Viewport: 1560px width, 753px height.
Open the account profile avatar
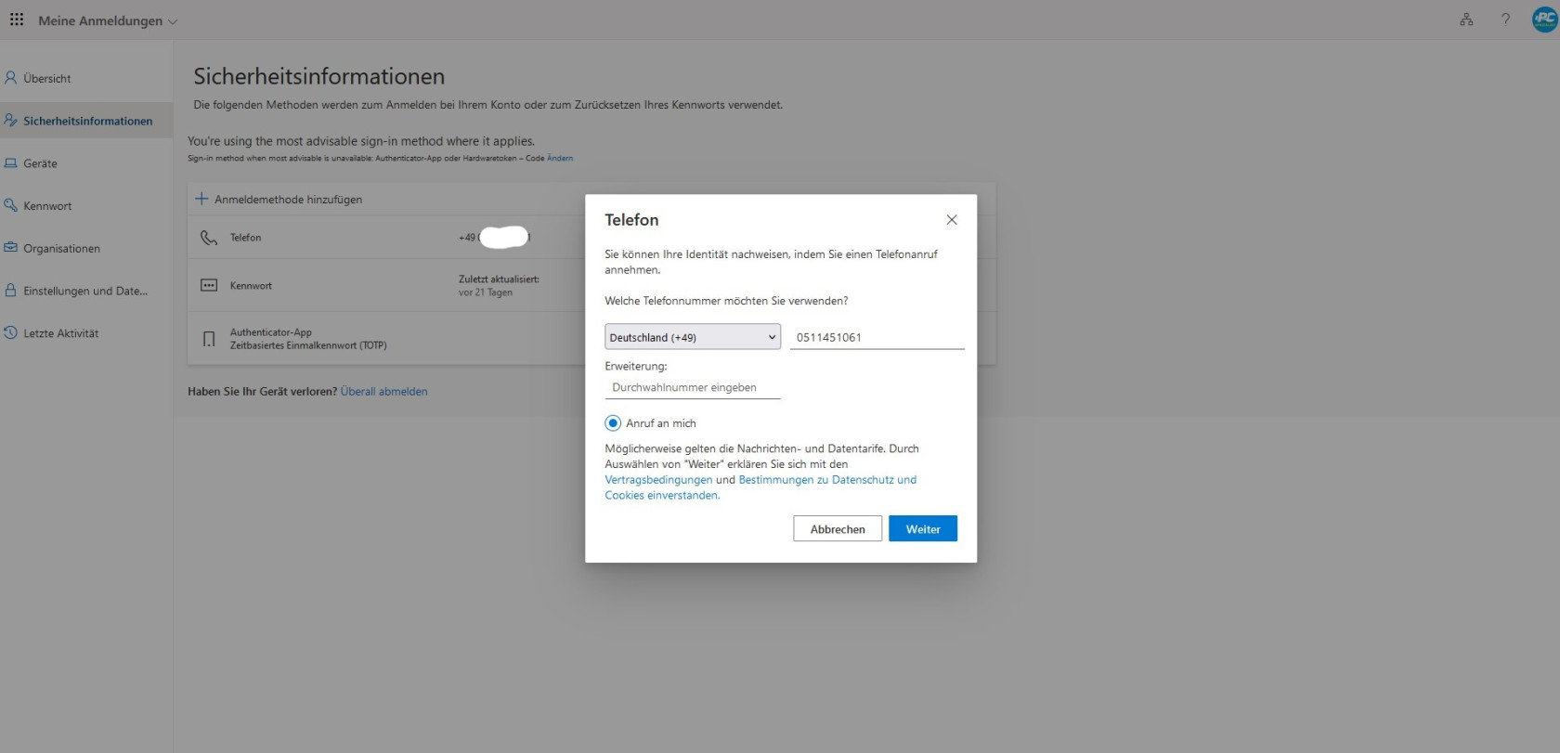click(1544, 19)
